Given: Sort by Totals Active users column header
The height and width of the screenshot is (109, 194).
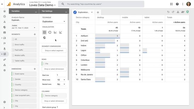Looking at the screenshot, I should (179, 22).
